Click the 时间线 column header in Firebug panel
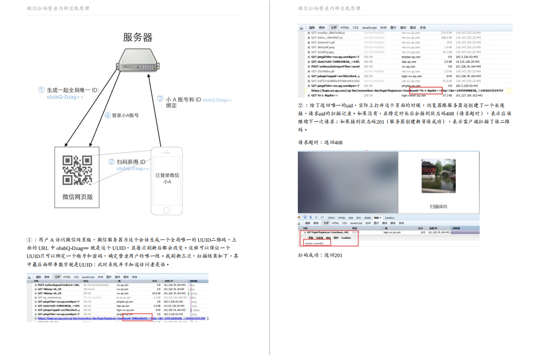The height and width of the screenshot is (355, 537). 456,228
